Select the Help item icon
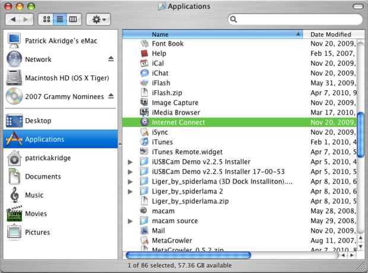 pyautogui.click(x=145, y=53)
